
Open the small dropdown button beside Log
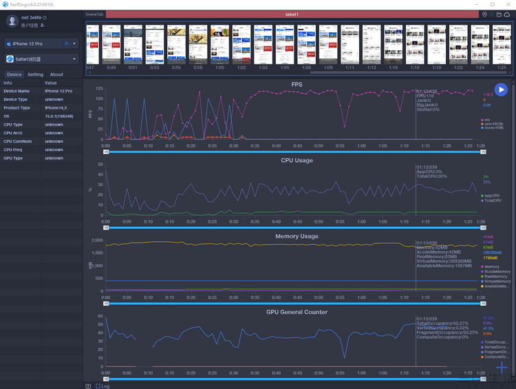(x=88, y=386)
